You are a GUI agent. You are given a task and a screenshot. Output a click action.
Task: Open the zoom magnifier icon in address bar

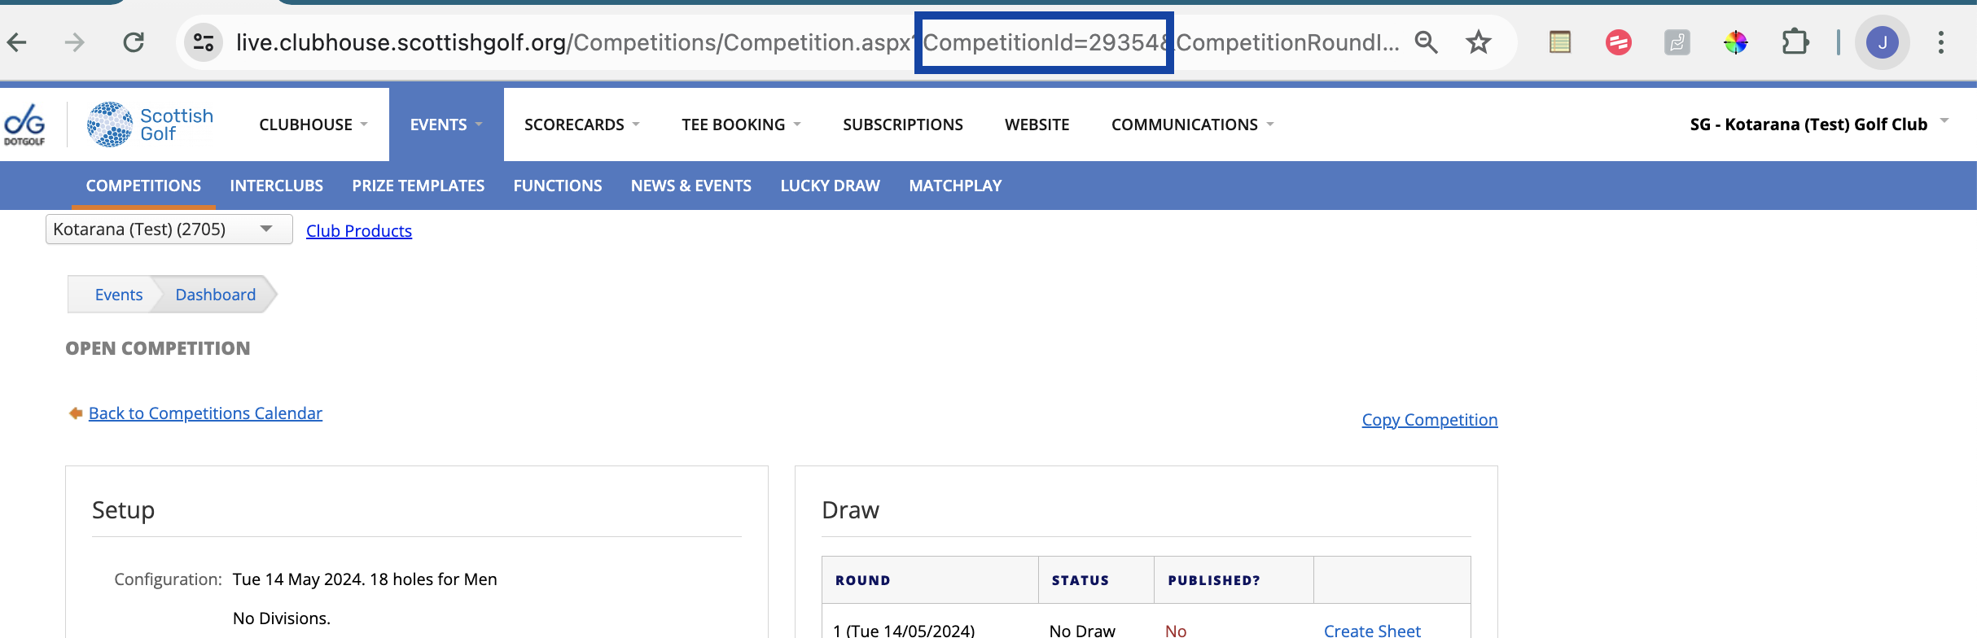click(1426, 42)
